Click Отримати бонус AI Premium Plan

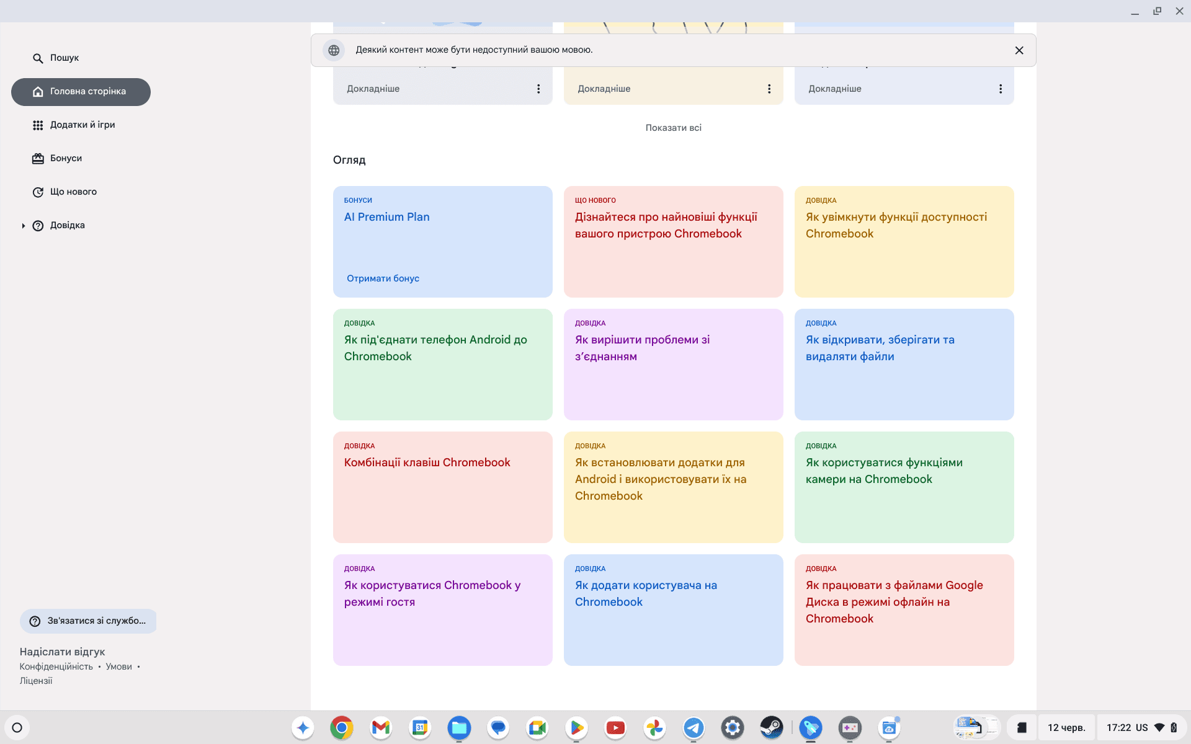pos(383,278)
